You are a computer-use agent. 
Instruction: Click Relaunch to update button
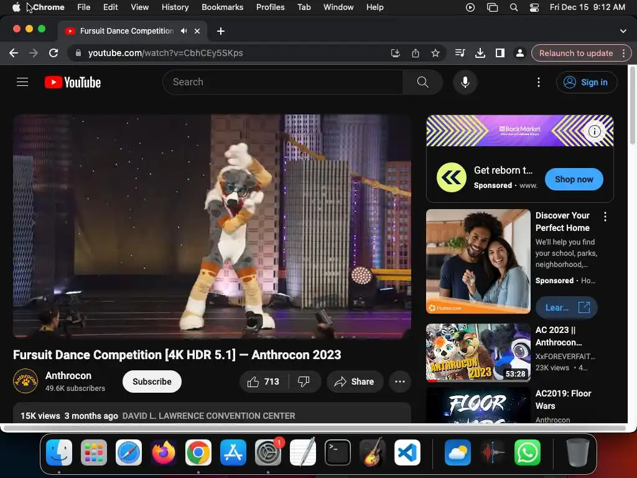pyautogui.click(x=575, y=54)
